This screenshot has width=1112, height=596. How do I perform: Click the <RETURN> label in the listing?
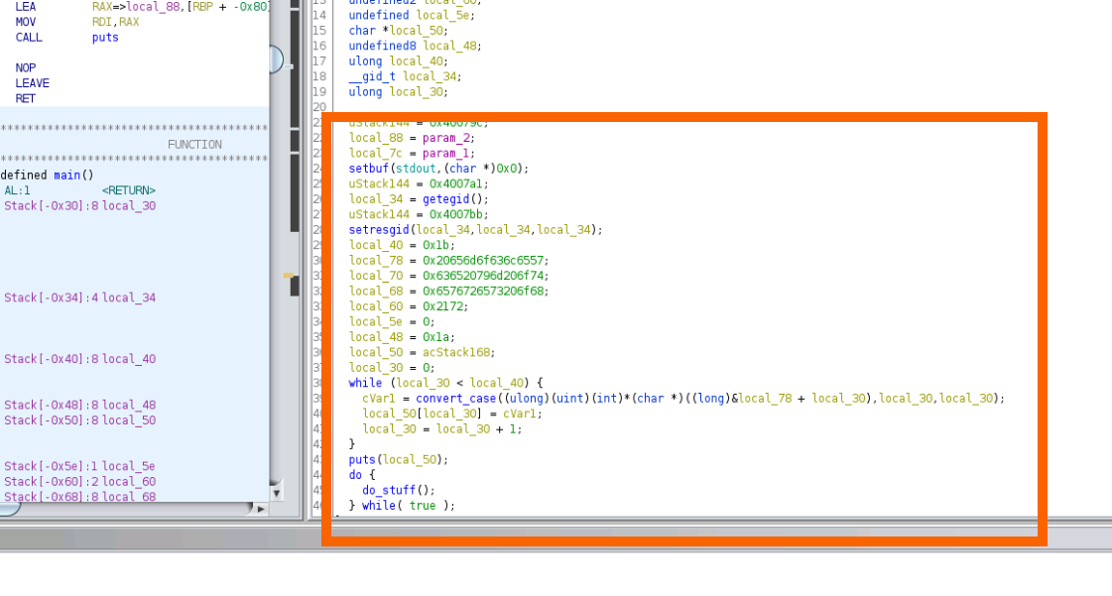point(128,190)
